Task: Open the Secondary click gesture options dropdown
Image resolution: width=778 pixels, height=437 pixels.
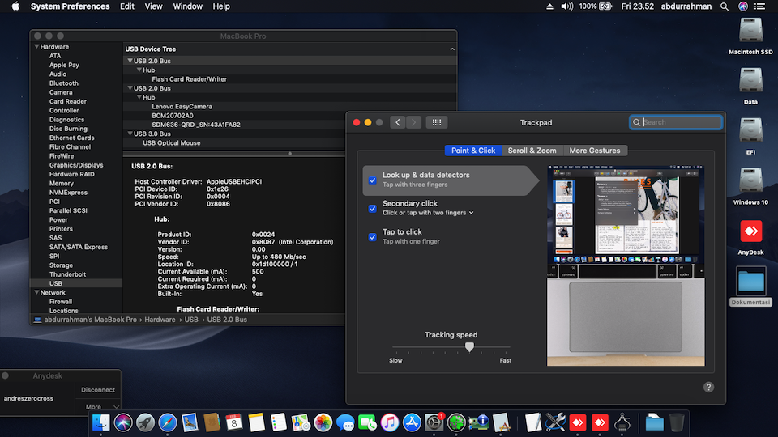Action: [x=471, y=213]
